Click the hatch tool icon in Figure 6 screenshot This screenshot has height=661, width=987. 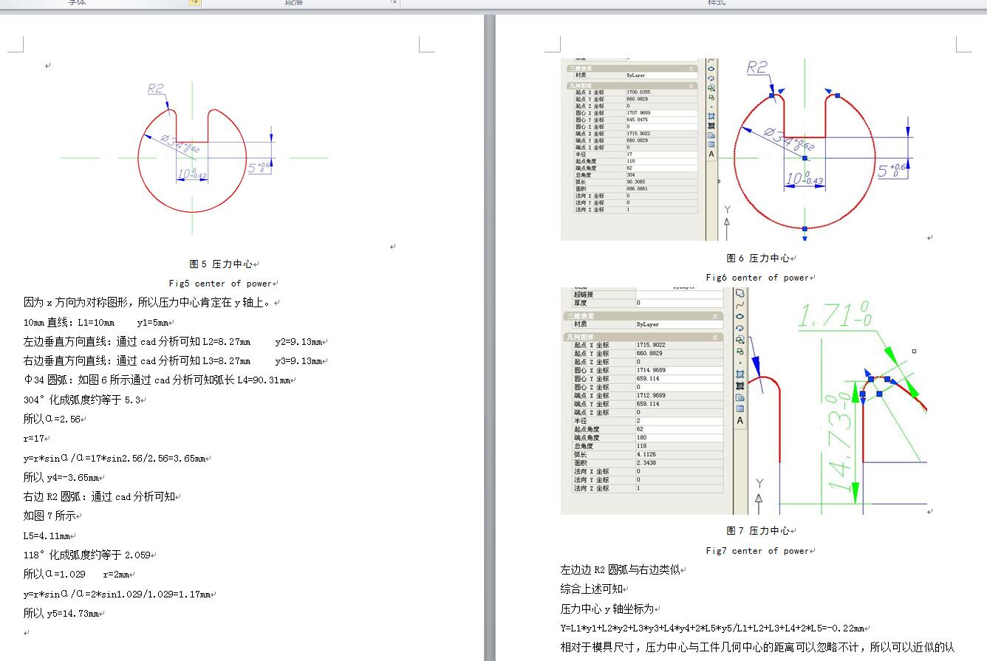tap(711, 116)
